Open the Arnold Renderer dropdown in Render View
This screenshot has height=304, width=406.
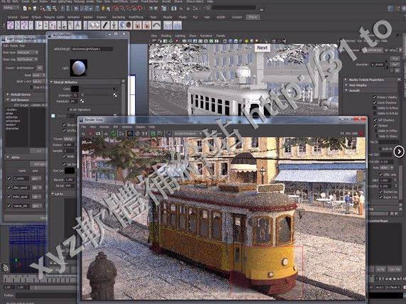188,134
